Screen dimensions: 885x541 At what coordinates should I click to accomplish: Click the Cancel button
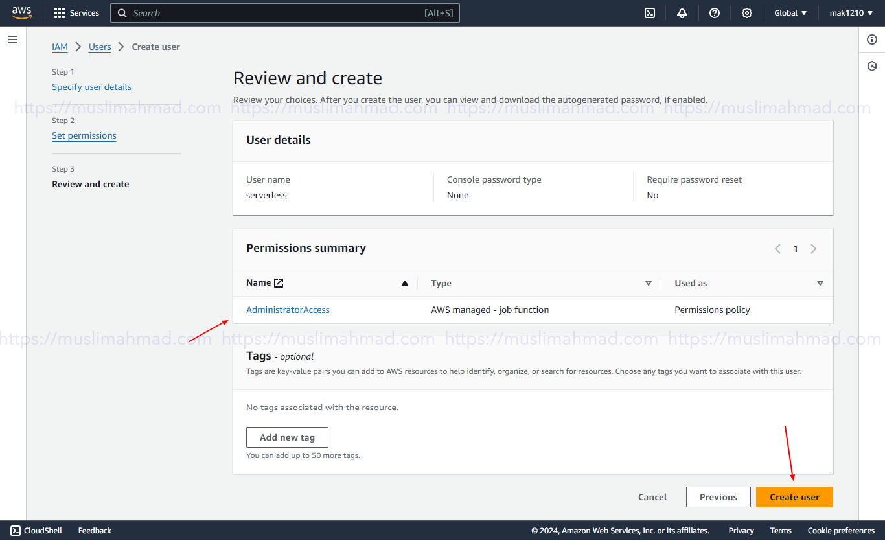[652, 497]
